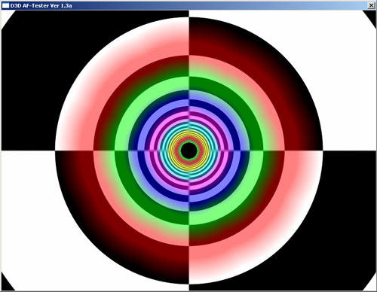Close the D3D AF-Tester window
377x292 pixels.
click(371, 5)
